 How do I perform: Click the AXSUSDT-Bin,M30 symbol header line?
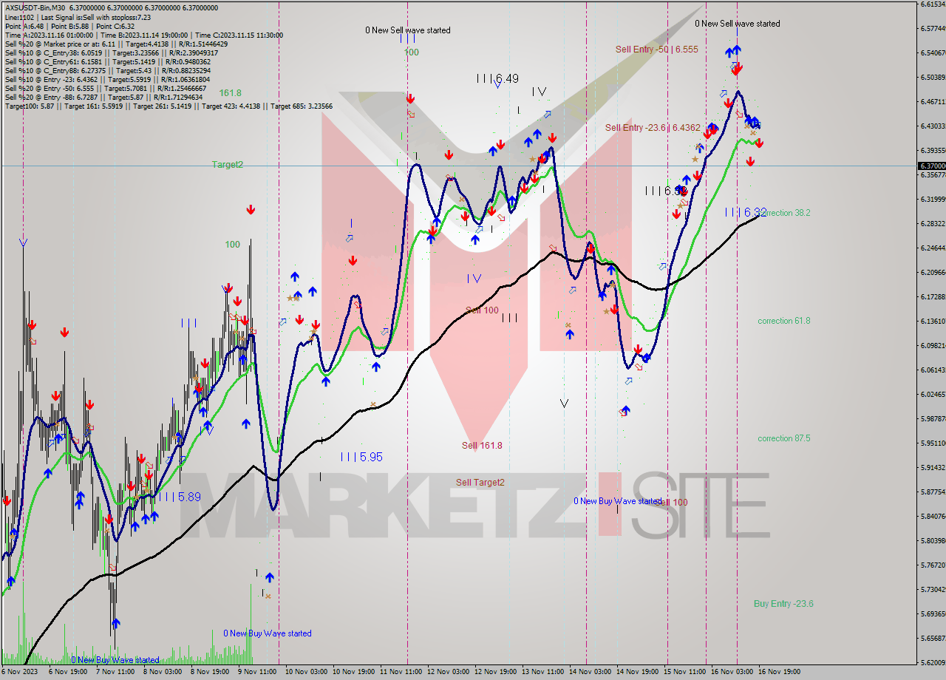pyautogui.click(x=112, y=8)
